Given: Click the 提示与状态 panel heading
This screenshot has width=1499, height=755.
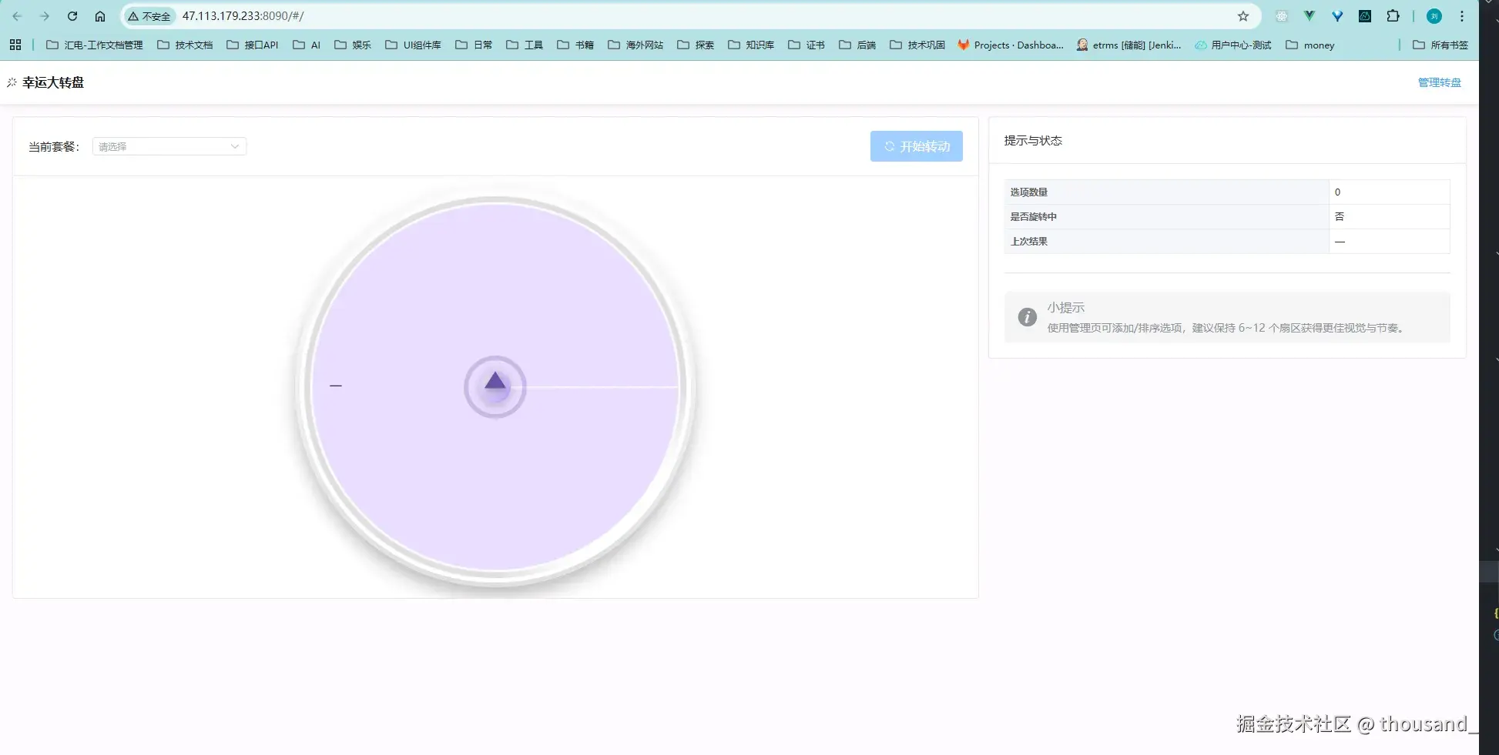Looking at the screenshot, I should pos(1033,140).
